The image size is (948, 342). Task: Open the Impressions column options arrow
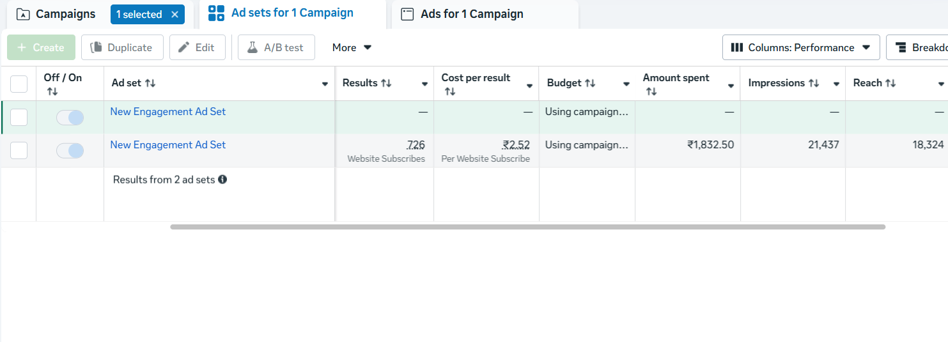coord(836,84)
